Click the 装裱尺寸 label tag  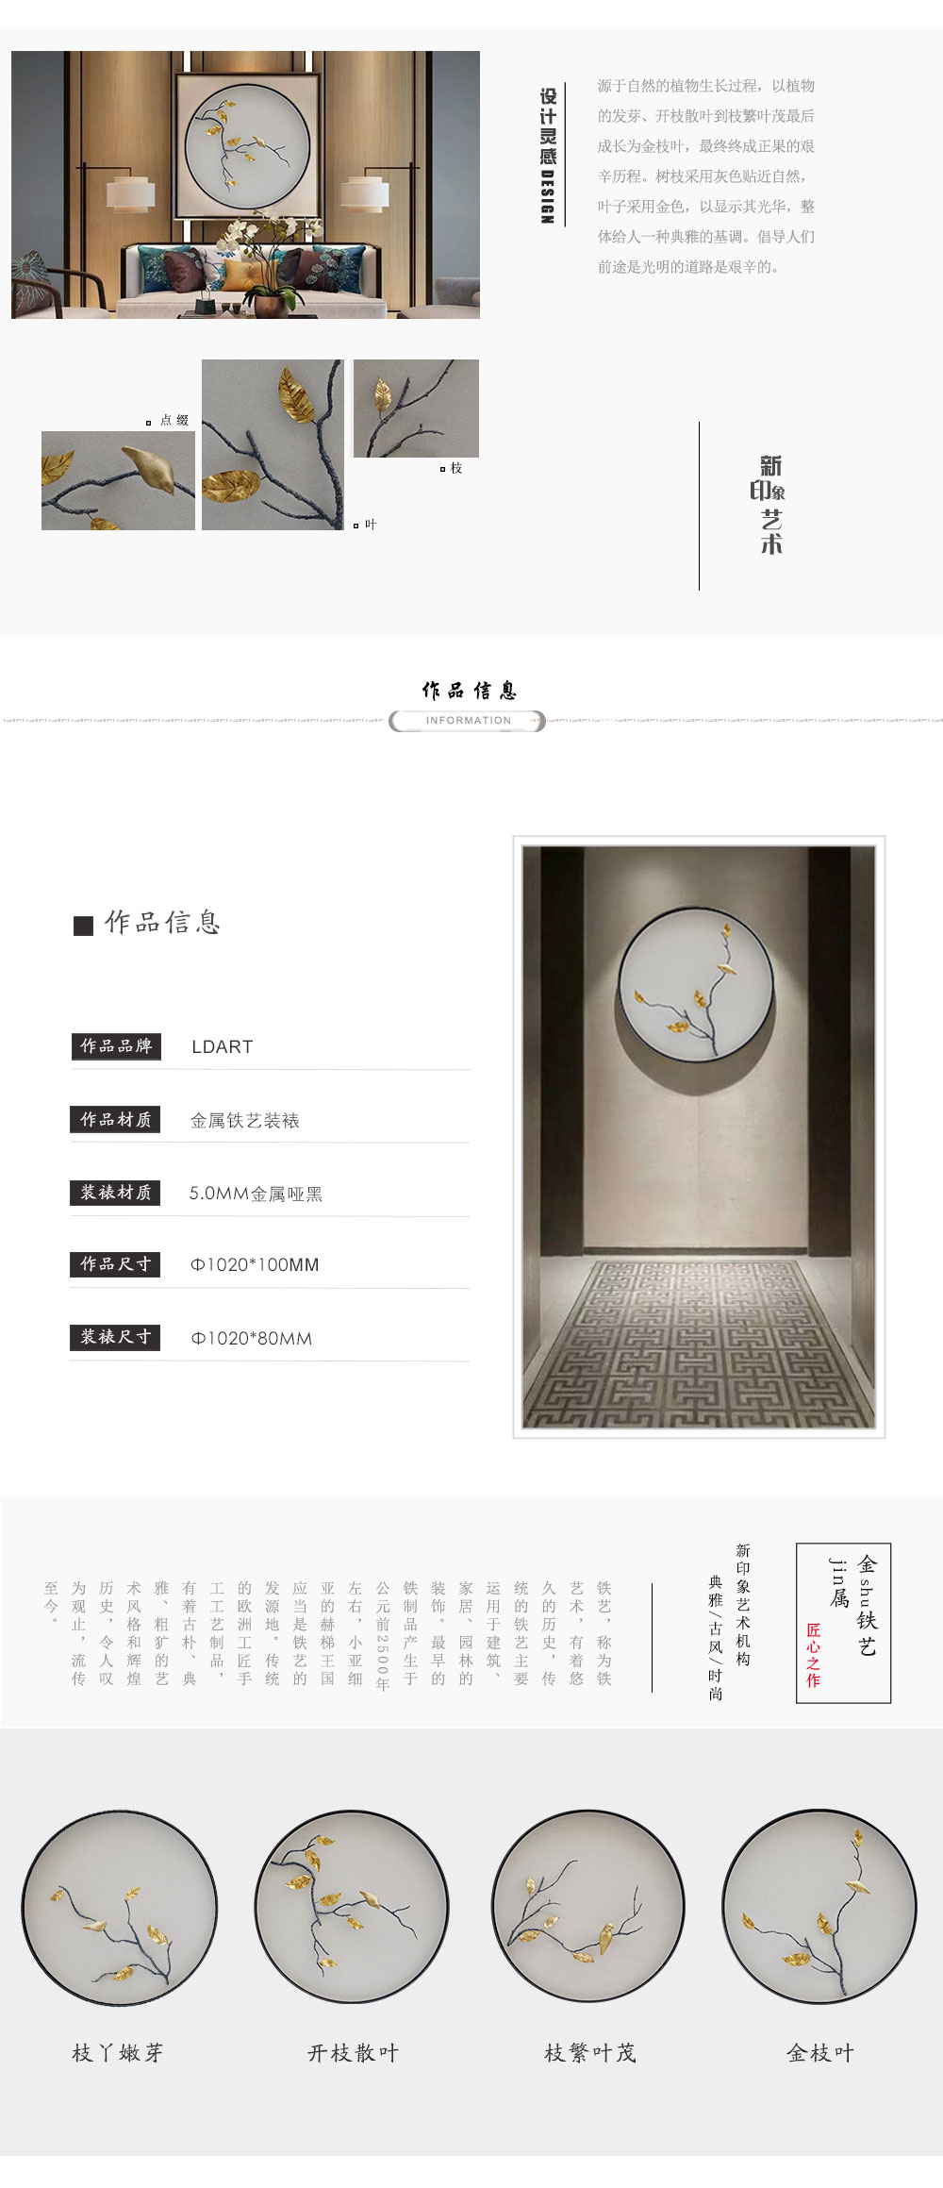coord(115,1337)
